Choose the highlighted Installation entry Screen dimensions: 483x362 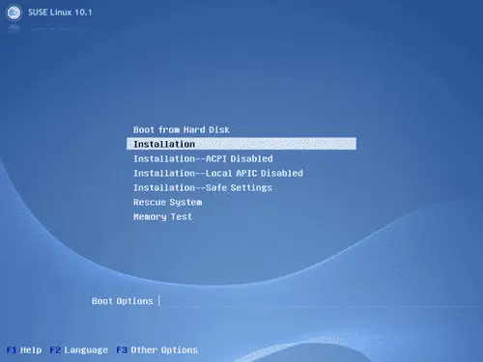coord(241,144)
